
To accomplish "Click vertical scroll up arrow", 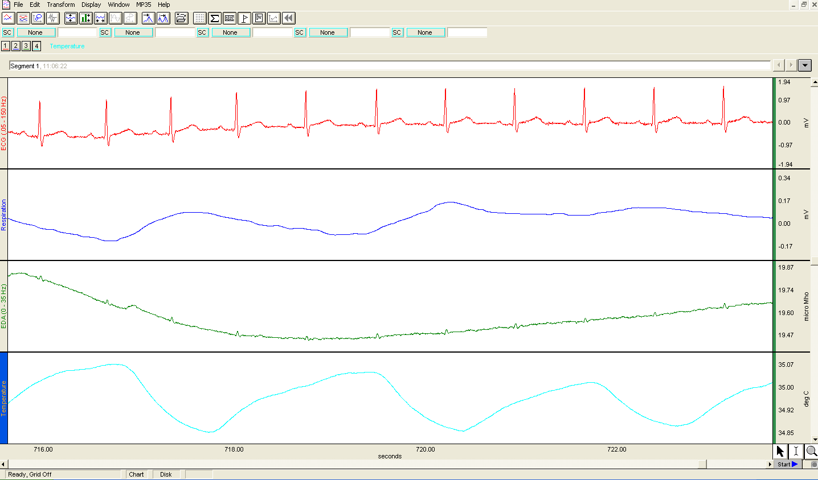I will pos(815,82).
